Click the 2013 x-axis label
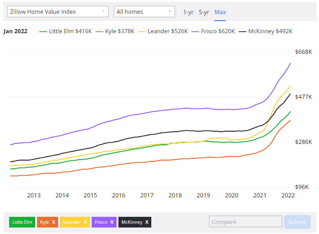Image resolution: width=319 pixels, height=234 pixels. [x=34, y=195]
